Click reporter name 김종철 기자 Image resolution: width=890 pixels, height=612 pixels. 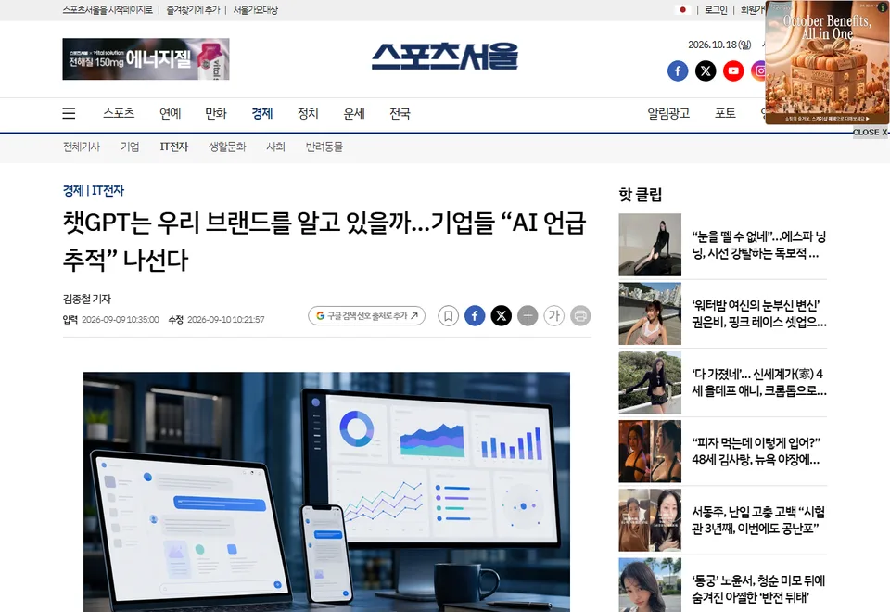[x=87, y=299]
